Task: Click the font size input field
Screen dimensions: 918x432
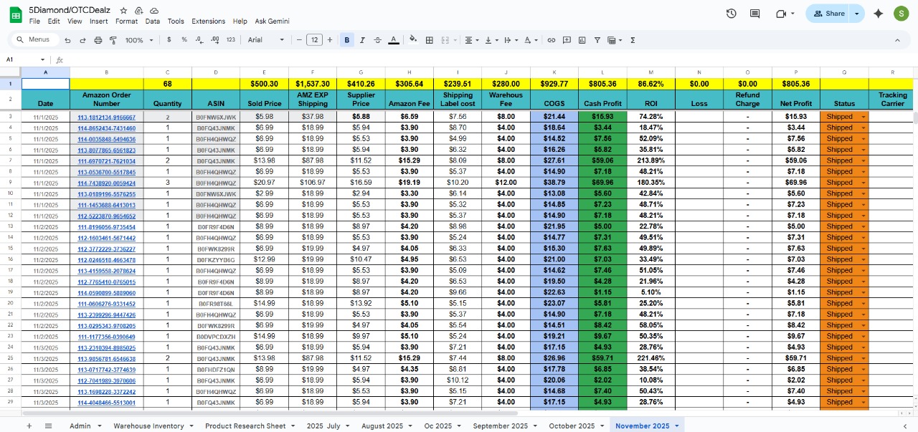Action: point(314,40)
